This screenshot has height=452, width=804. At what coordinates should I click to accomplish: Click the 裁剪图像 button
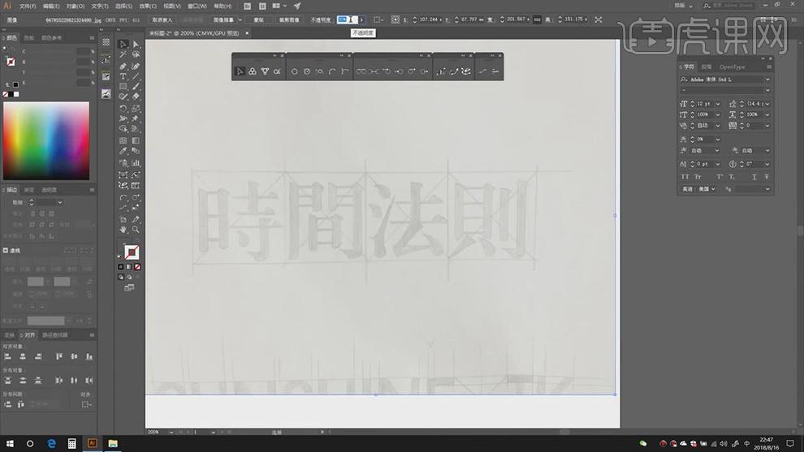[x=289, y=19]
